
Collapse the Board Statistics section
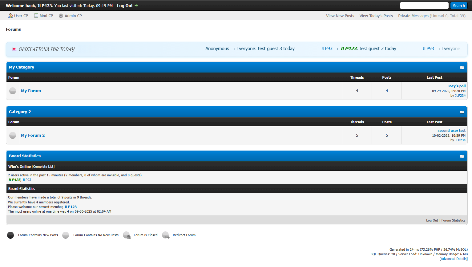point(462,156)
